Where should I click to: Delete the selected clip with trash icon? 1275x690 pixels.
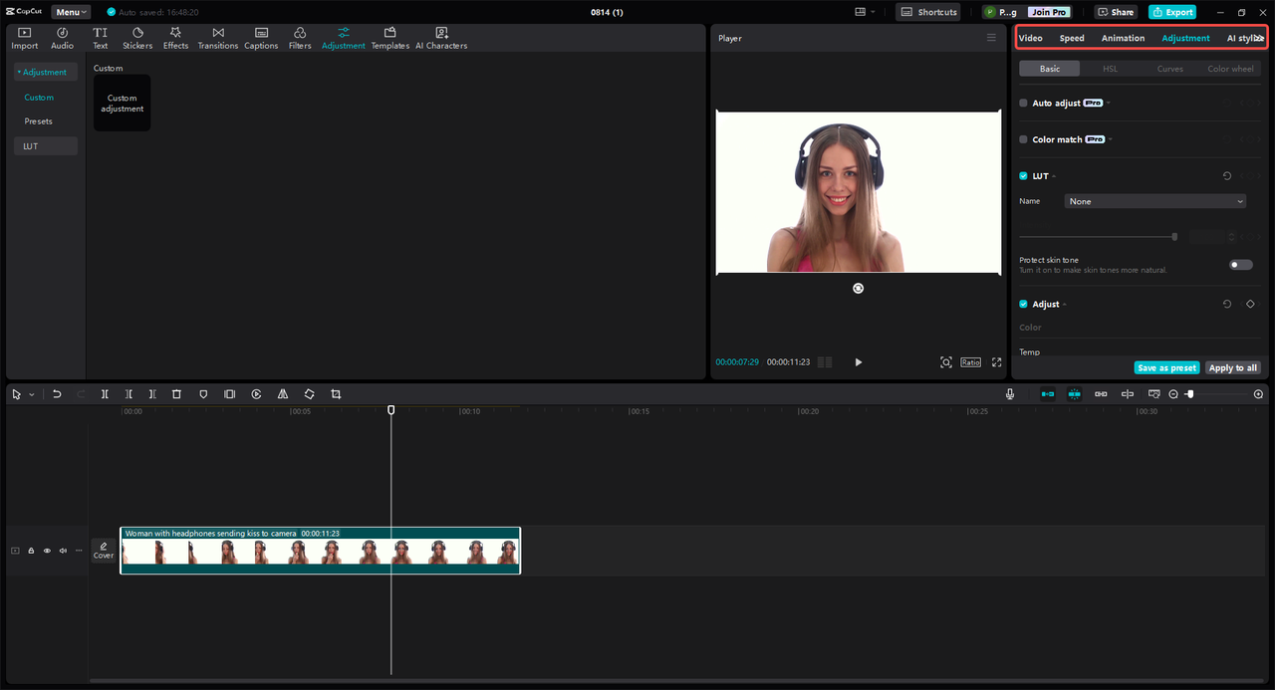[176, 394]
